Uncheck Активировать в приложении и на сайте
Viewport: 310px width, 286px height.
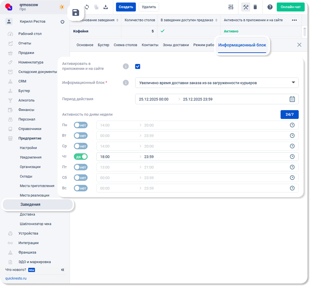138,67
